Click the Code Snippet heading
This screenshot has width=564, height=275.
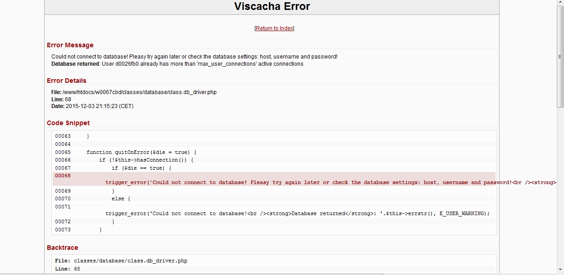[68, 123]
